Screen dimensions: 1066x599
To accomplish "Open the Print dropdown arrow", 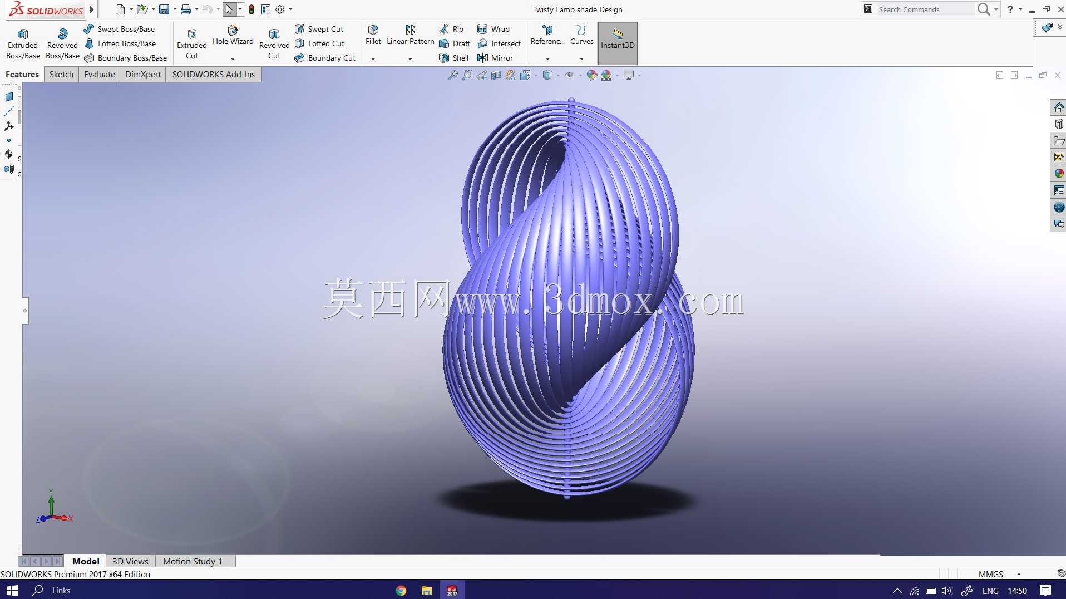I will point(196,9).
